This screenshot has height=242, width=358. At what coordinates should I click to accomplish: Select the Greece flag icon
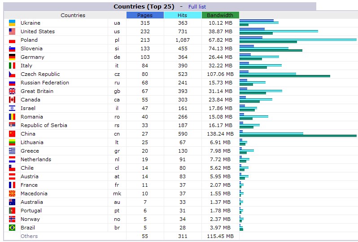(12, 151)
